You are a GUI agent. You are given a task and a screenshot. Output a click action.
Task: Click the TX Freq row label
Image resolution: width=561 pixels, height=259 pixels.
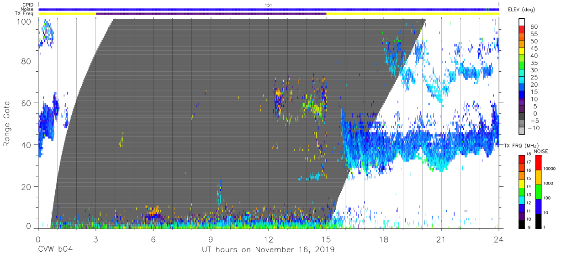pos(24,14)
